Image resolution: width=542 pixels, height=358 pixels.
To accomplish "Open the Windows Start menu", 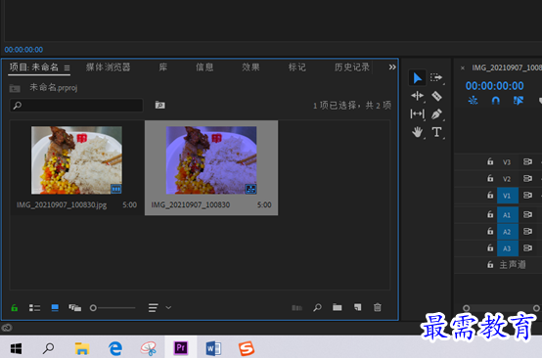I will click(16, 348).
